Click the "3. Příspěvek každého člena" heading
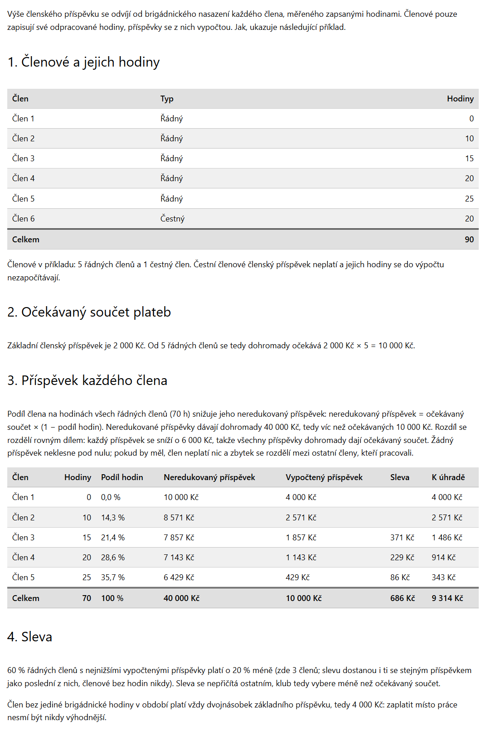The width and height of the screenshot is (486, 731). (87, 380)
